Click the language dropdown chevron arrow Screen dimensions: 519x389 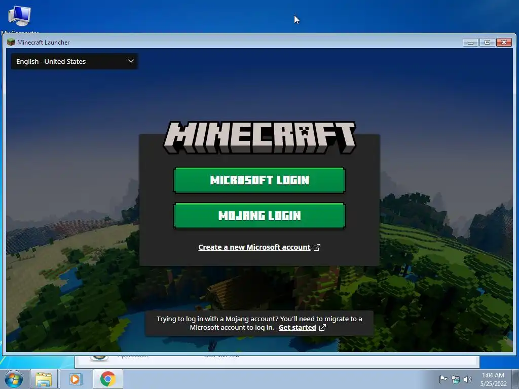click(131, 61)
